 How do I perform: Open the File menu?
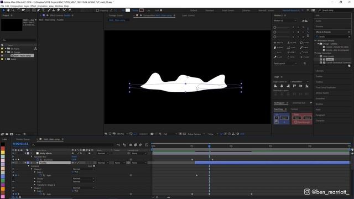click(2, 6)
